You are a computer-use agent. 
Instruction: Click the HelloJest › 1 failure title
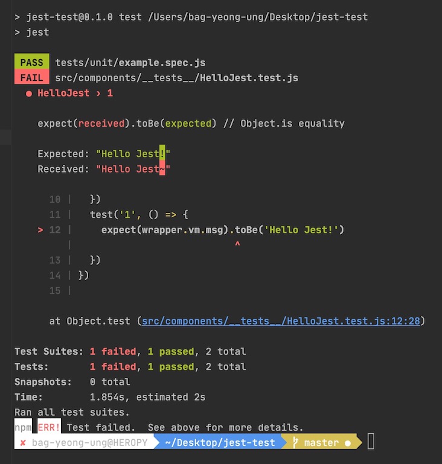point(75,93)
